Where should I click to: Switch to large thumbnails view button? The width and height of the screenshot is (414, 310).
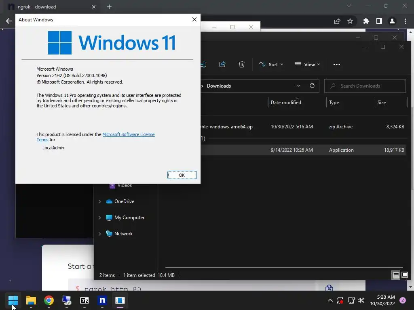pyautogui.click(x=404, y=275)
